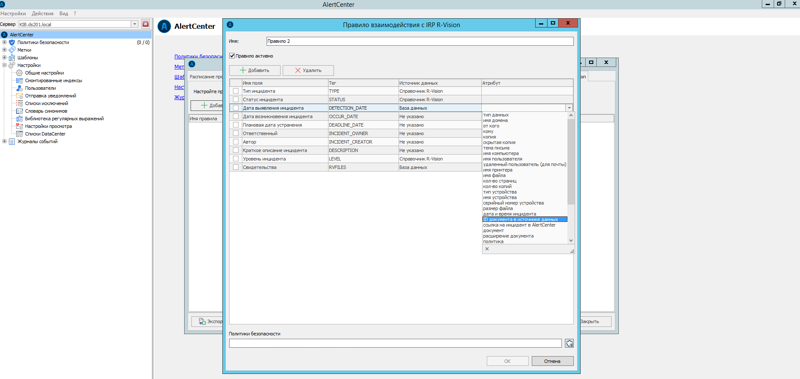Click the red cross icon on Удалить
Image resolution: width=800 pixels, height=379 pixels.
point(298,70)
